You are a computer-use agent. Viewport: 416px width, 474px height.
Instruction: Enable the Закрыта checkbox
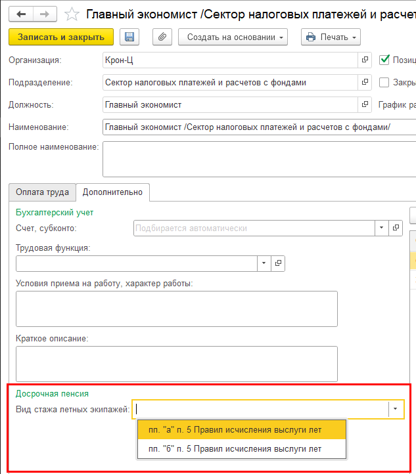[385, 83]
